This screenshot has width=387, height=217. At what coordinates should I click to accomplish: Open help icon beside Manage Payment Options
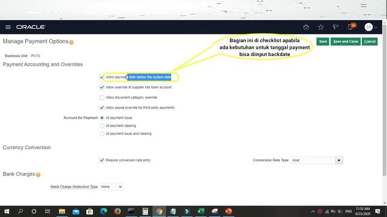pos(71,42)
